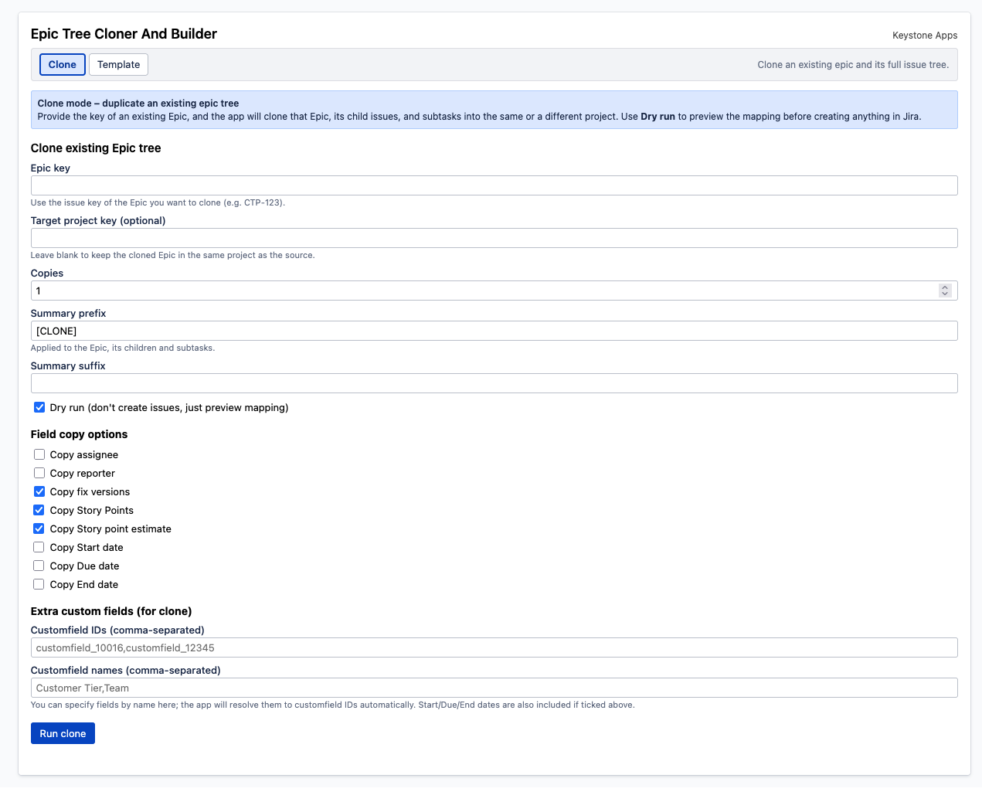Enable Copy assignee option

click(x=39, y=454)
